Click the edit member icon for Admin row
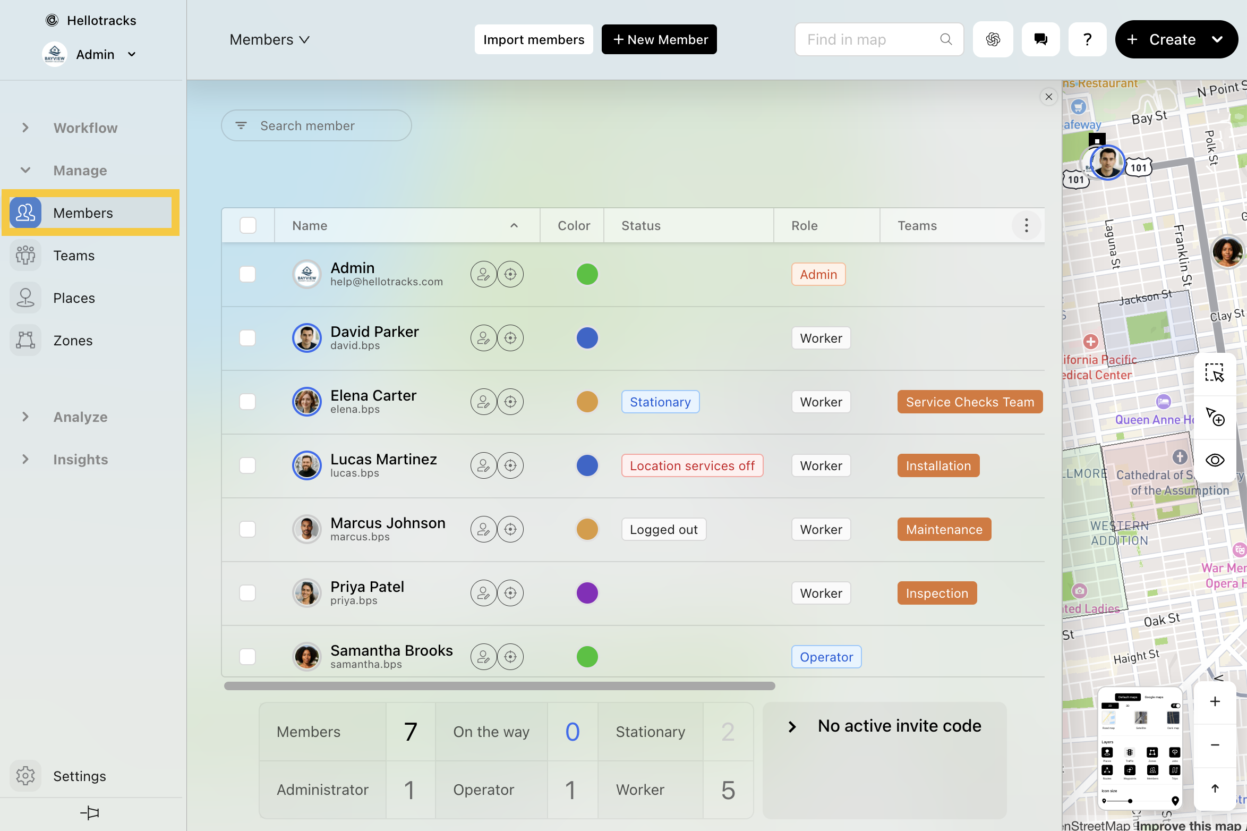Viewport: 1247px width, 831px height. click(x=483, y=274)
